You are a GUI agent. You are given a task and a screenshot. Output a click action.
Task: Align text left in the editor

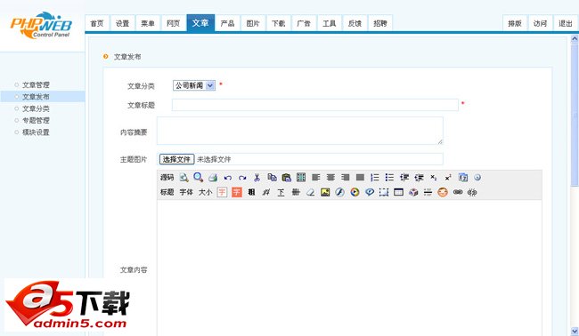[315, 178]
